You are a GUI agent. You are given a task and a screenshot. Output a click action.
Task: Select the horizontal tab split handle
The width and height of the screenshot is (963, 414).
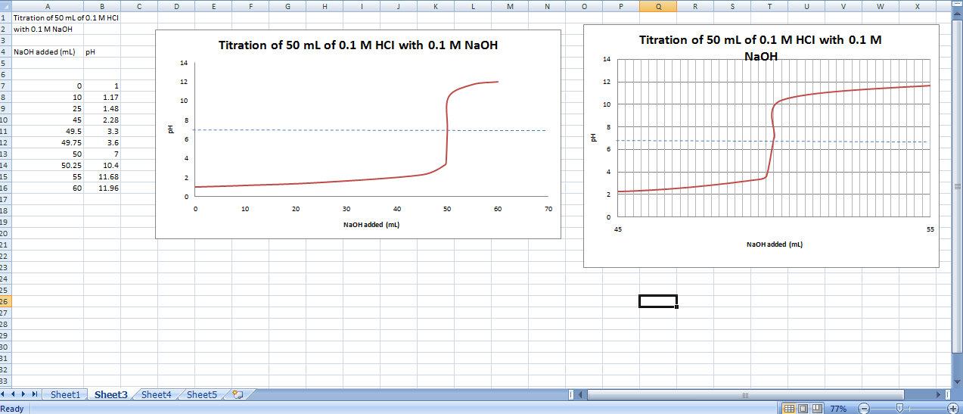(x=571, y=395)
